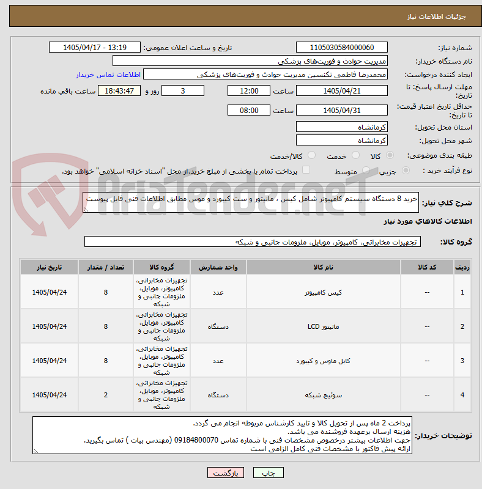Image resolution: width=482 pixels, height=489 pixels.
Task: Select the کالا/خدمت radio button
Action: 311,155
